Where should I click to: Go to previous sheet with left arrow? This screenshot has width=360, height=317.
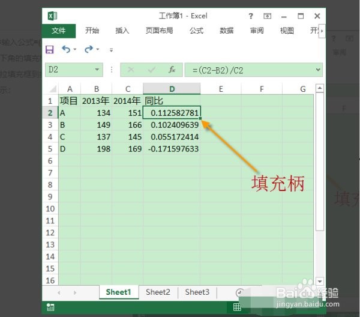59,292
